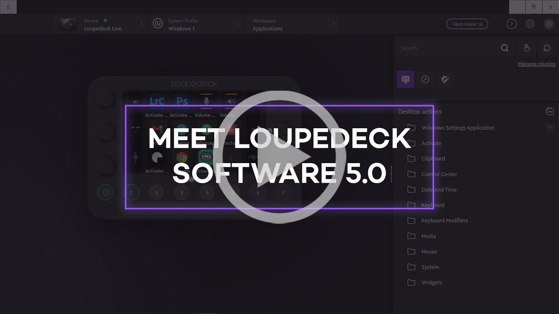Viewport: 559px width, 314px height.
Task: Click the bottom dial on the device
Action: click(x=105, y=166)
